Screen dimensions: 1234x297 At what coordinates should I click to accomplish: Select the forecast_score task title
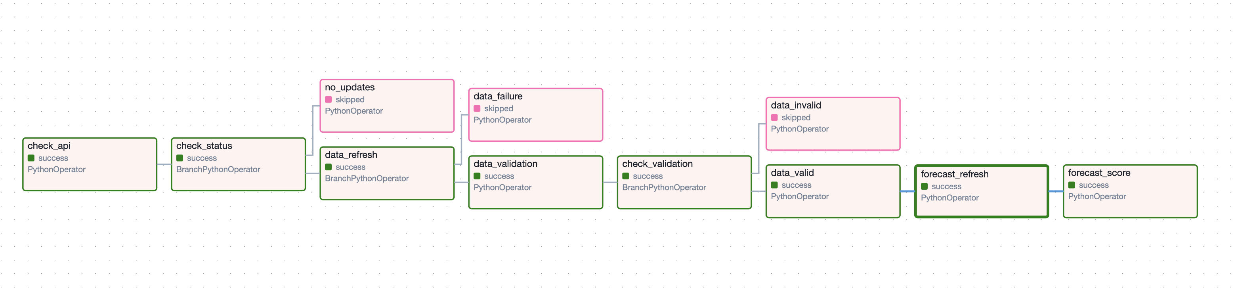[x=1099, y=173]
